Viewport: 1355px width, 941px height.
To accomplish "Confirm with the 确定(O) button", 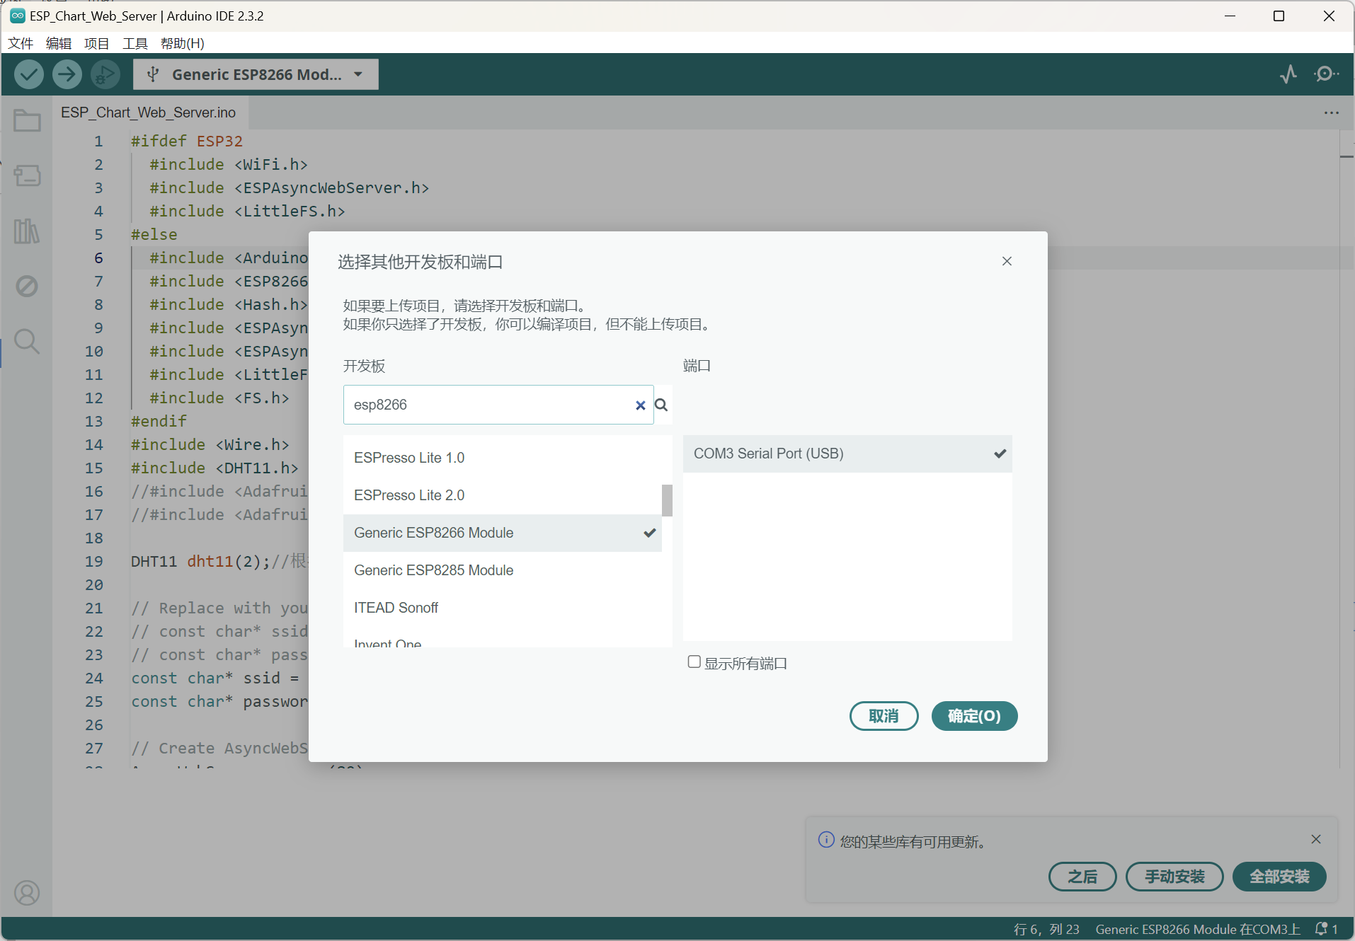I will point(974,716).
